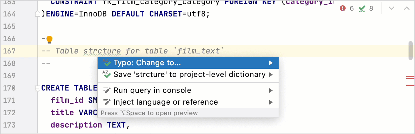Collapse the code fold at line 164

coord(37,14)
